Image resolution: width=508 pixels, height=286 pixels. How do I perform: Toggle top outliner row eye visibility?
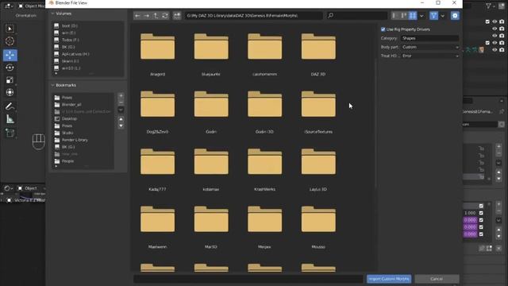(x=495, y=21)
